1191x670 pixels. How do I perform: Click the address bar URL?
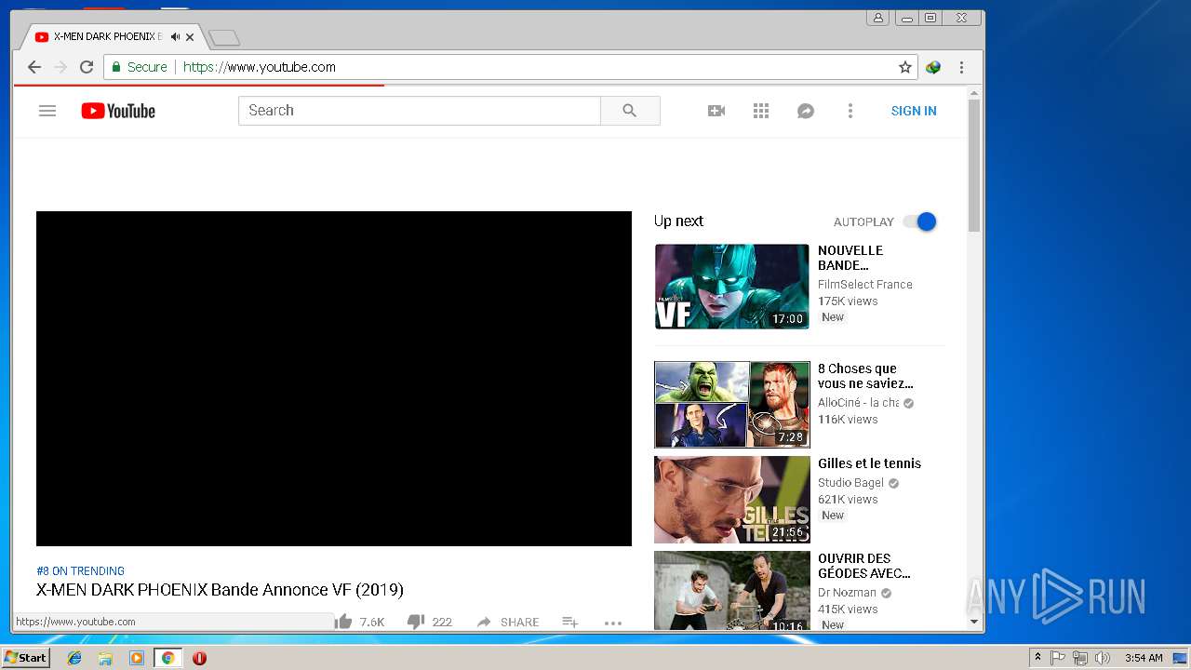260,67
